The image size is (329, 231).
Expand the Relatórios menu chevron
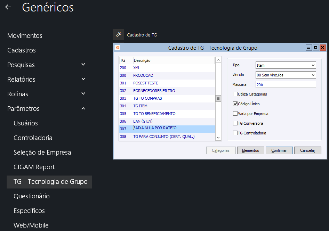coord(83,79)
